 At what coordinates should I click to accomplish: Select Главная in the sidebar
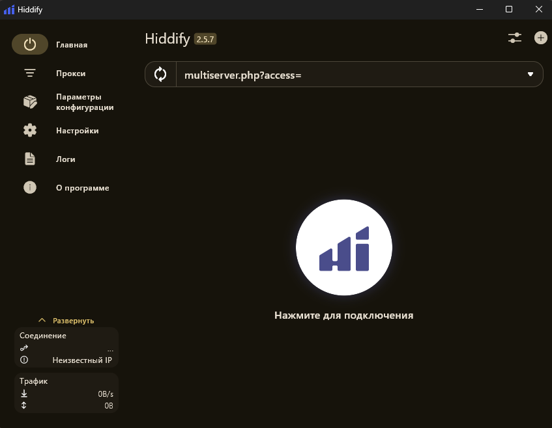pyautogui.click(x=72, y=44)
